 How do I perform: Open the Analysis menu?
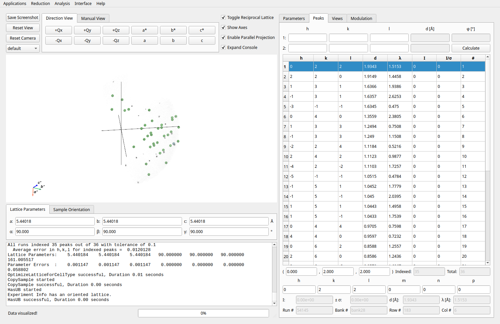click(62, 4)
